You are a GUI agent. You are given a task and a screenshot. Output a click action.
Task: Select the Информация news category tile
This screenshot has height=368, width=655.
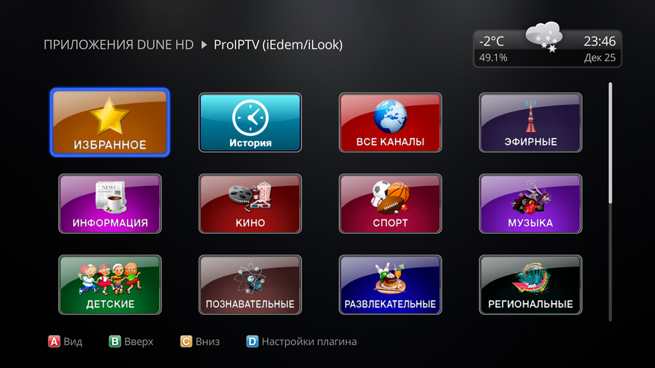pyautogui.click(x=110, y=204)
